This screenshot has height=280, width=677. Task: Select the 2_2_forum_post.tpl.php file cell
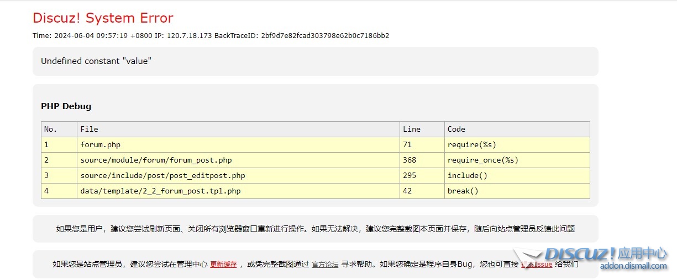pyautogui.click(x=160, y=191)
